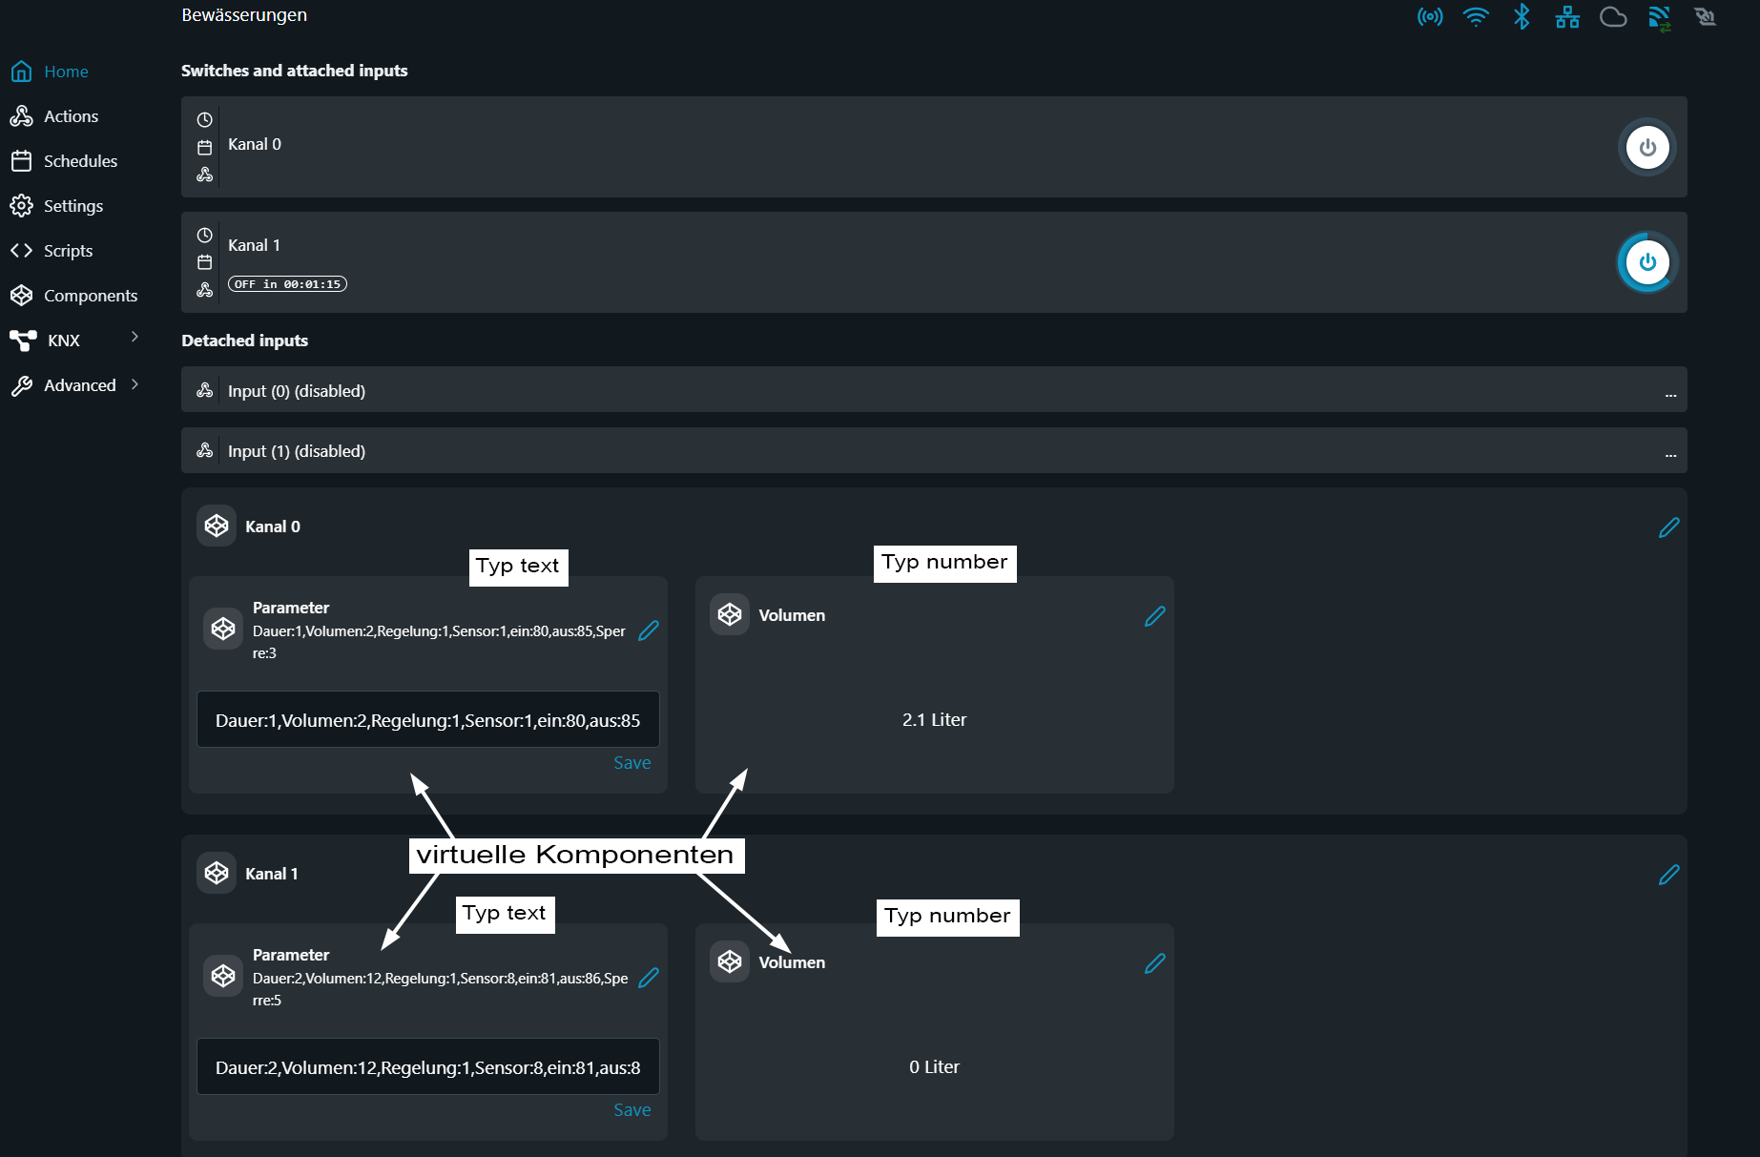Save the Kanal 0 Parameter text

click(x=632, y=763)
